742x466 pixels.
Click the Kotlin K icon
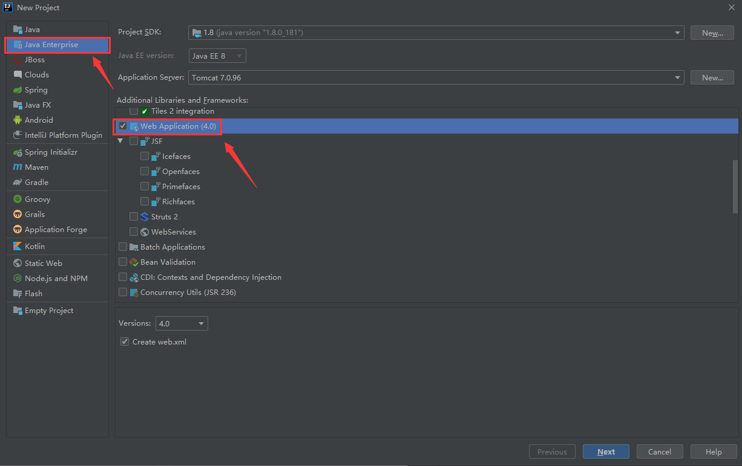pos(18,247)
